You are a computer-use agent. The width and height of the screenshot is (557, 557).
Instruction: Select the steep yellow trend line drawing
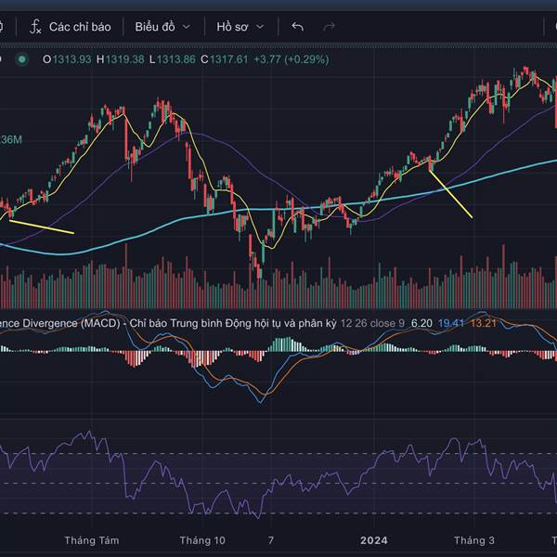point(451,194)
